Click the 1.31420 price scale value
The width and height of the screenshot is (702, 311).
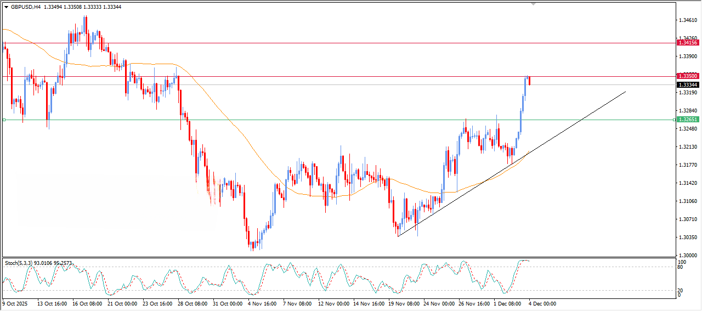[x=688, y=183]
